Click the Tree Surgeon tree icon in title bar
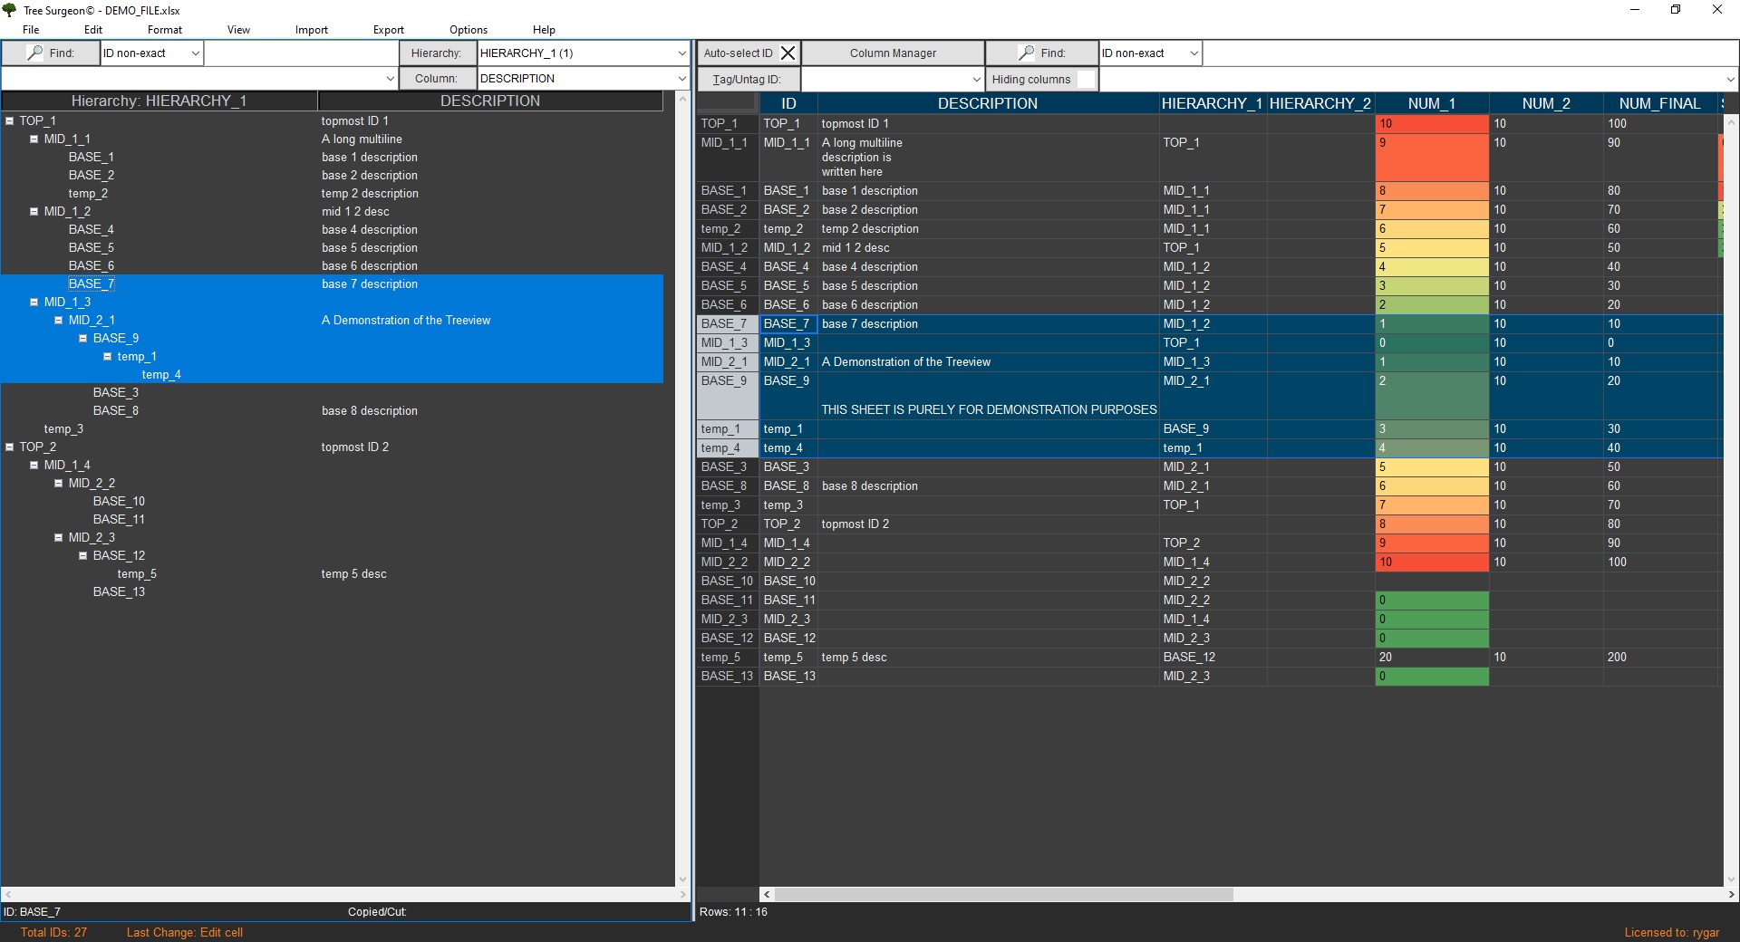The width and height of the screenshot is (1740, 942). pyautogui.click(x=10, y=10)
